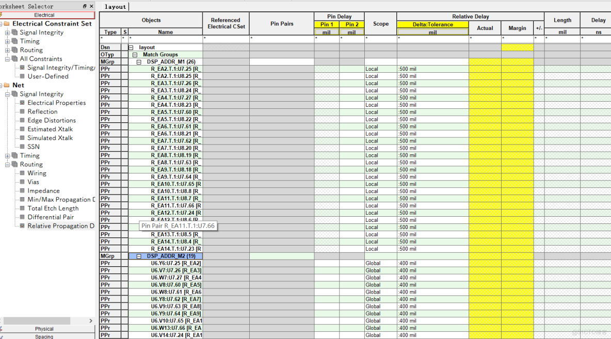Click the Objects column header

[151, 20]
